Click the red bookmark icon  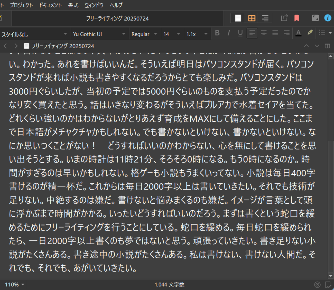coord(297,18)
